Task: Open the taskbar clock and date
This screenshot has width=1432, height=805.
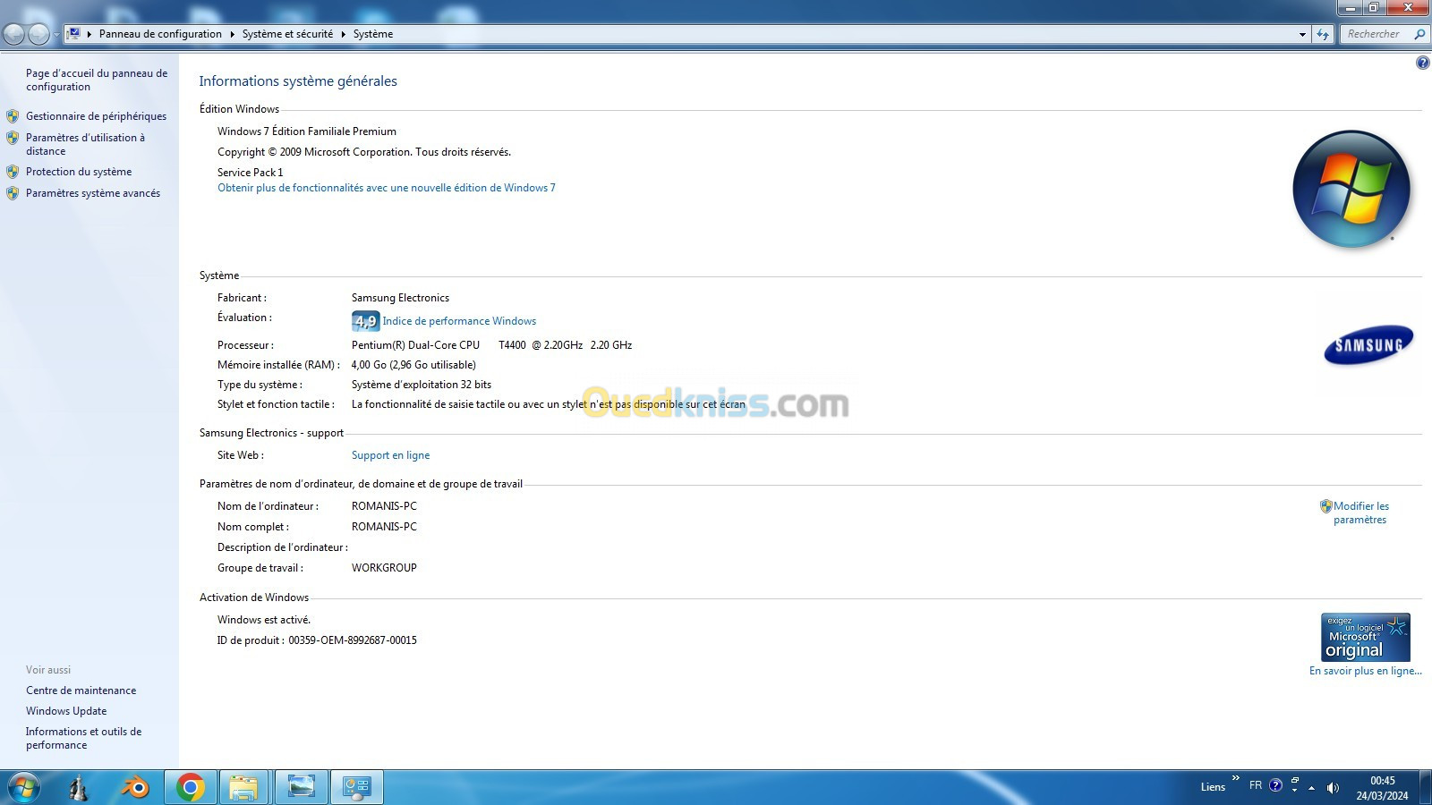Action: point(1382,788)
